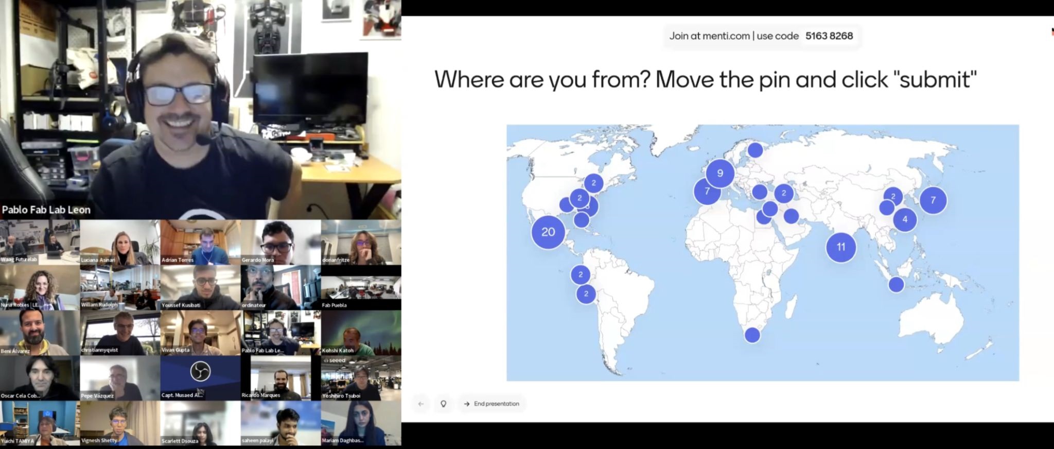
Task: Click the map cluster labeled 9
Action: click(x=719, y=174)
